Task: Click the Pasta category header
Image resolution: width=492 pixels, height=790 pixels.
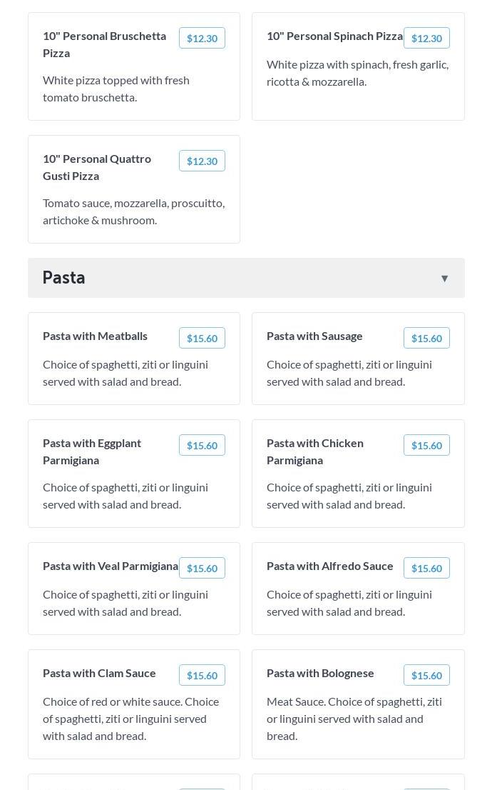Action: click(64, 278)
